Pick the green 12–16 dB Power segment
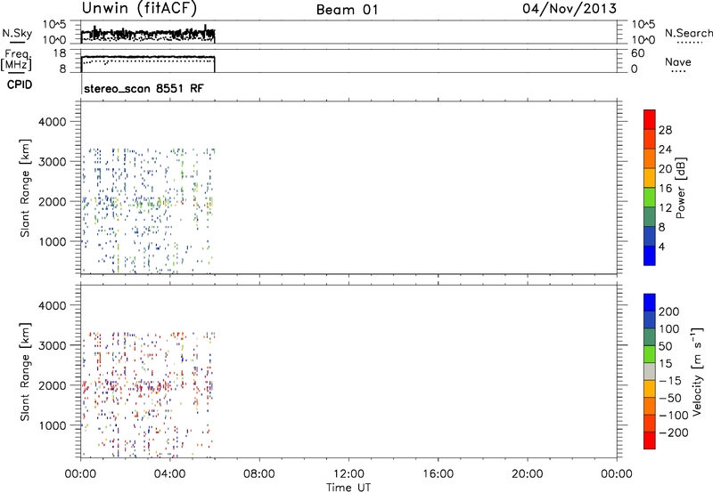This screenshot has height=493, width=713. 650,197
